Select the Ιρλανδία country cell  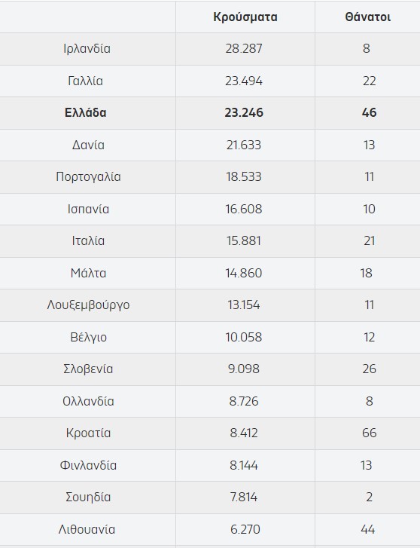pos(87,48)
